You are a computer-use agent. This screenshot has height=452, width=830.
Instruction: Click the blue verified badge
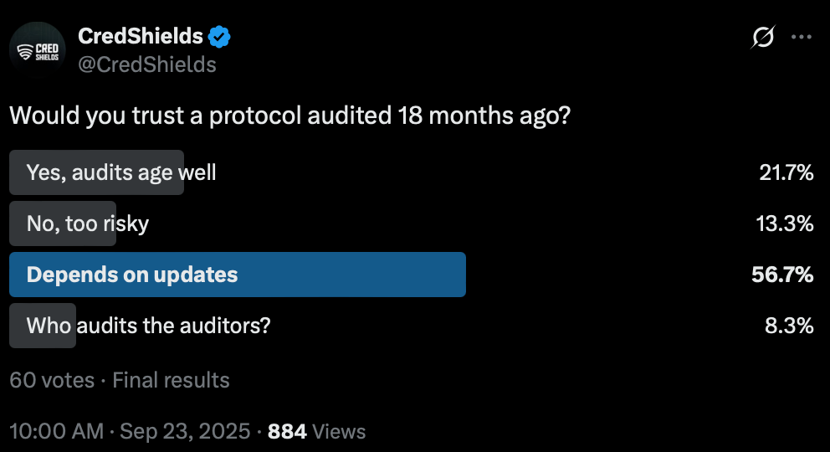(x=220, y=37)
